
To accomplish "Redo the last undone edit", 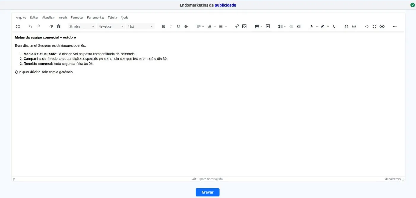I will pos(38,26).
